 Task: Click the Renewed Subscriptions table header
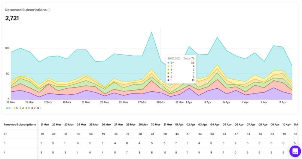19,125
